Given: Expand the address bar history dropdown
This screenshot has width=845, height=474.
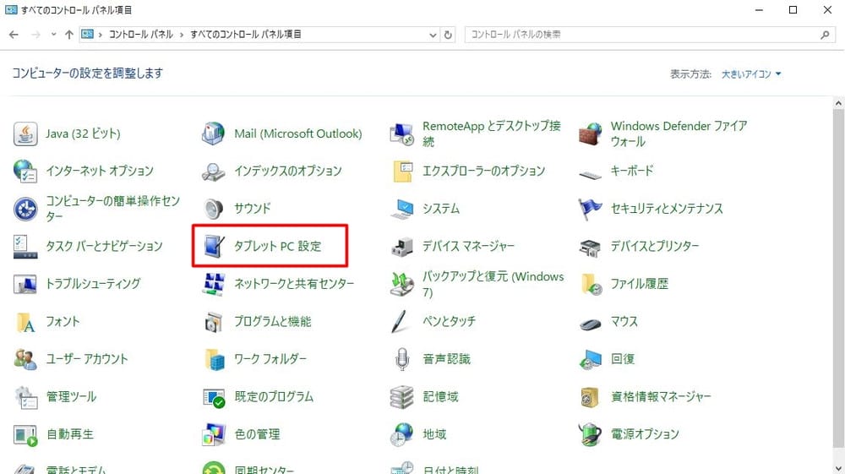Looking at the screenshot, I should coord(433,35).
